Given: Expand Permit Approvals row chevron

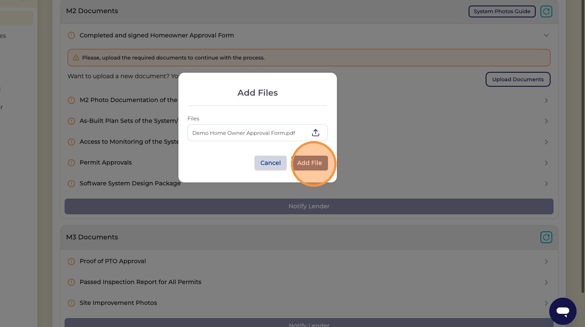Looking at the screenshot, I should coord(546,163).
